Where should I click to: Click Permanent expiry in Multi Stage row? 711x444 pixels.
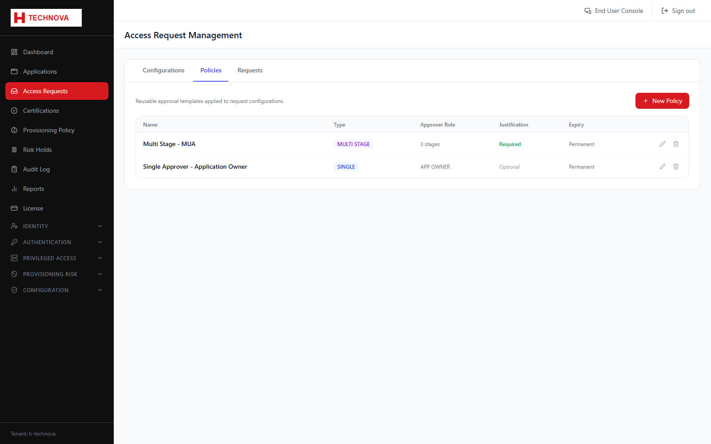point(582,144)
